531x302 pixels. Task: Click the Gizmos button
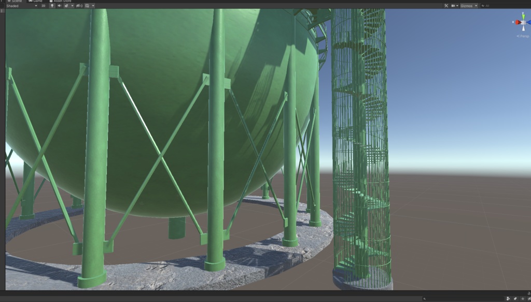[466, 6]
